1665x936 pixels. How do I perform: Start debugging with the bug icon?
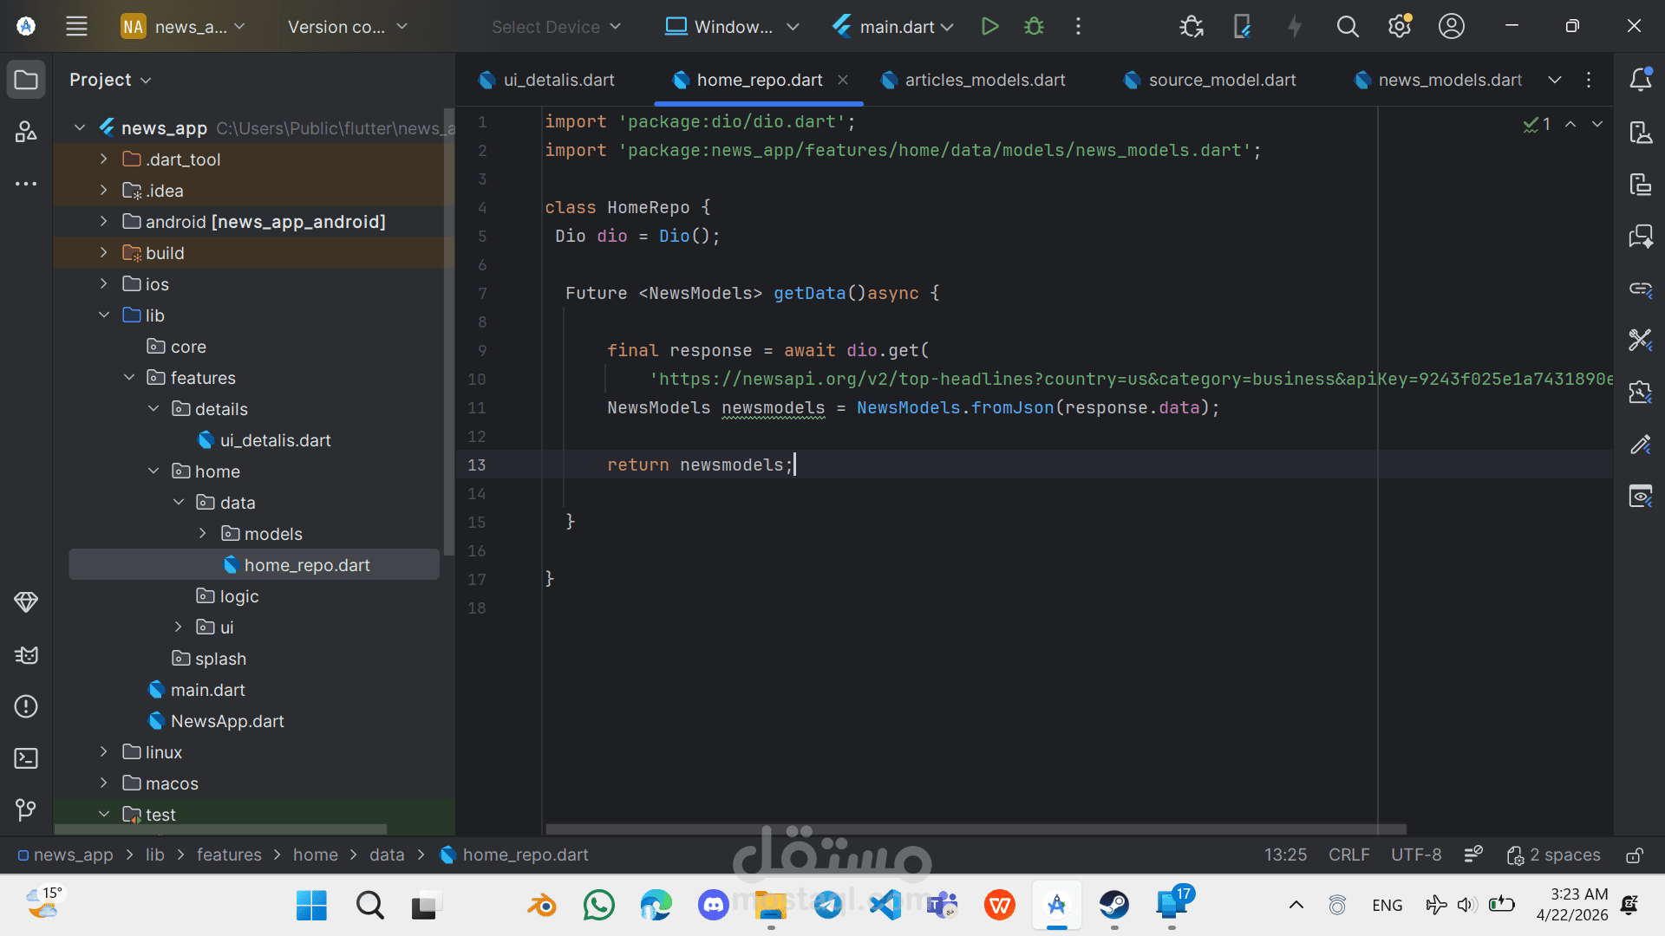[1034, 26]
